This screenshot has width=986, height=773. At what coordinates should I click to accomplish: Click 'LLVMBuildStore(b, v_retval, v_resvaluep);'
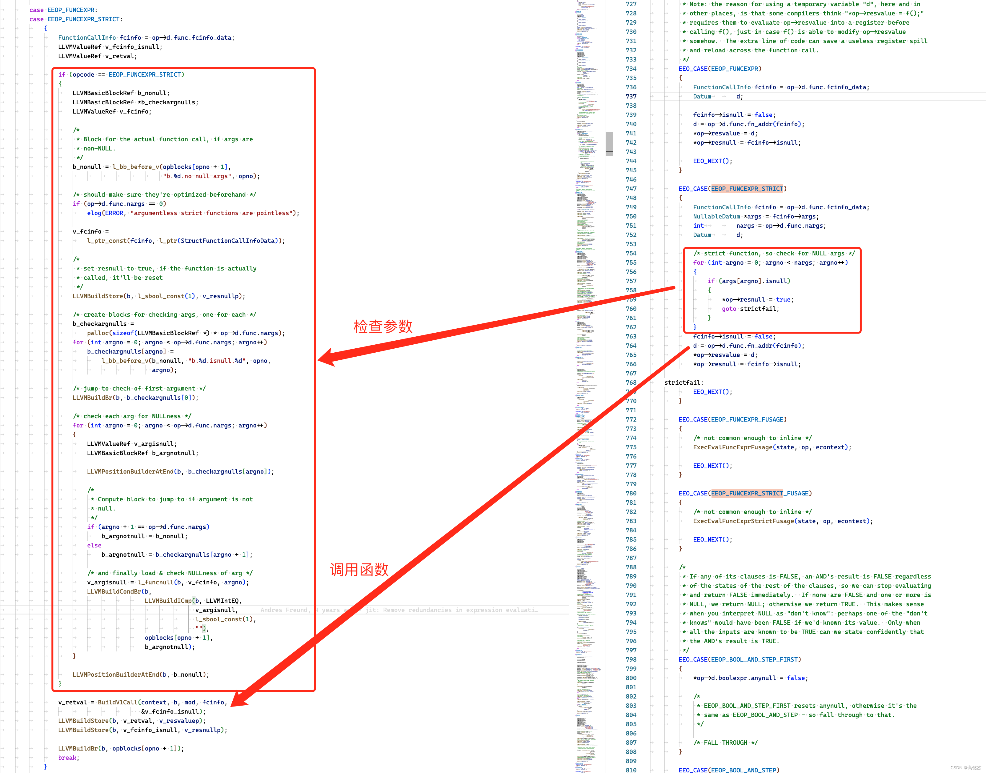[x=132, y=721]
